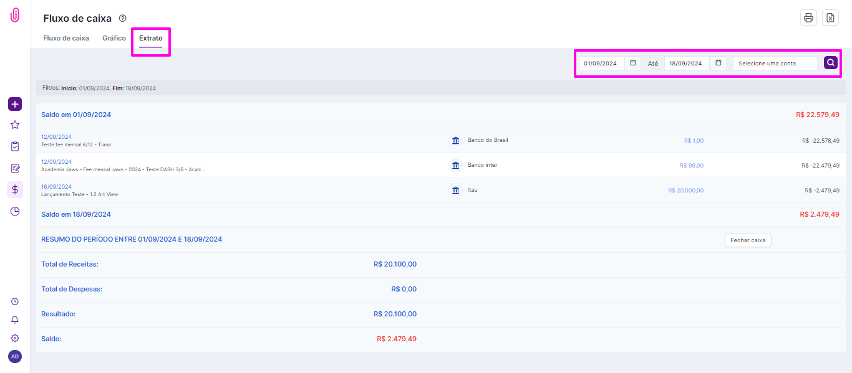
Task: Click the 'Resultado:' summary label
Action: [x=59, y=314]
